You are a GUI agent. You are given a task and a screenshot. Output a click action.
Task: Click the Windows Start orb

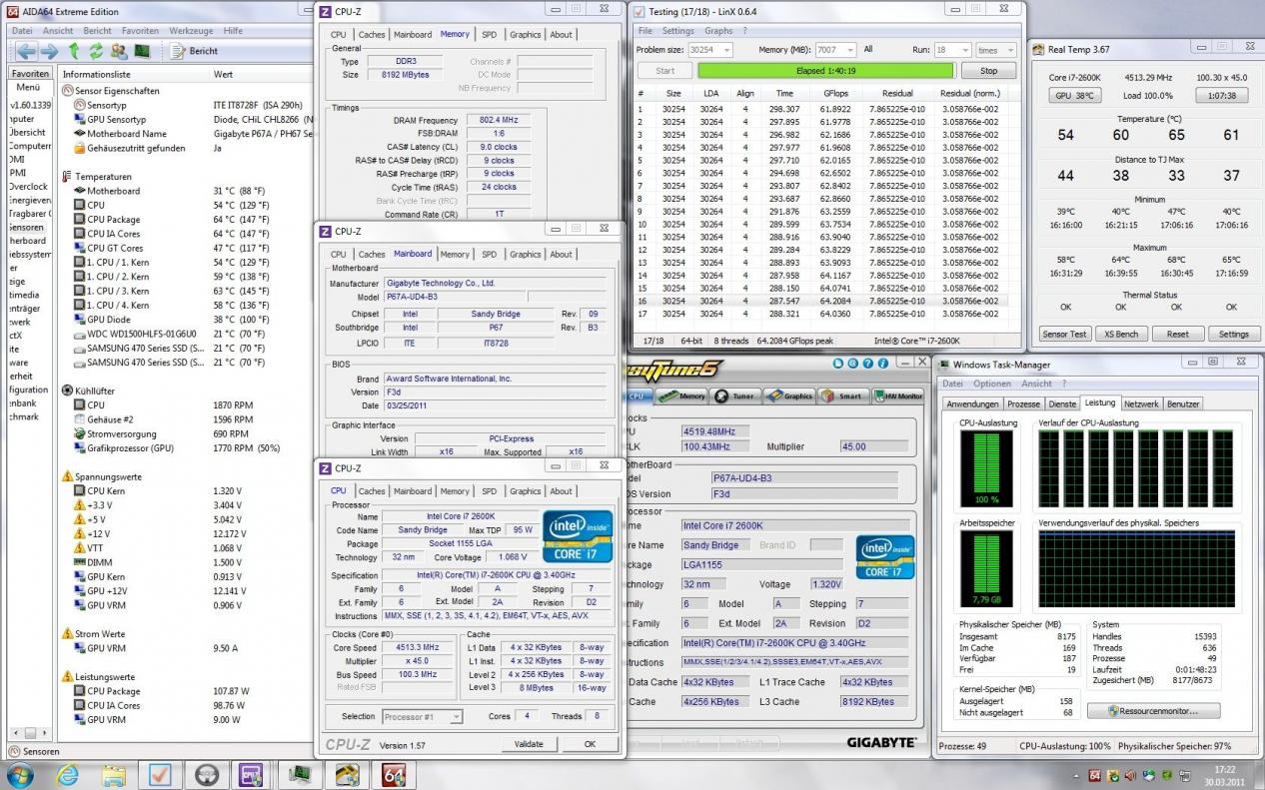pos(20,773)
